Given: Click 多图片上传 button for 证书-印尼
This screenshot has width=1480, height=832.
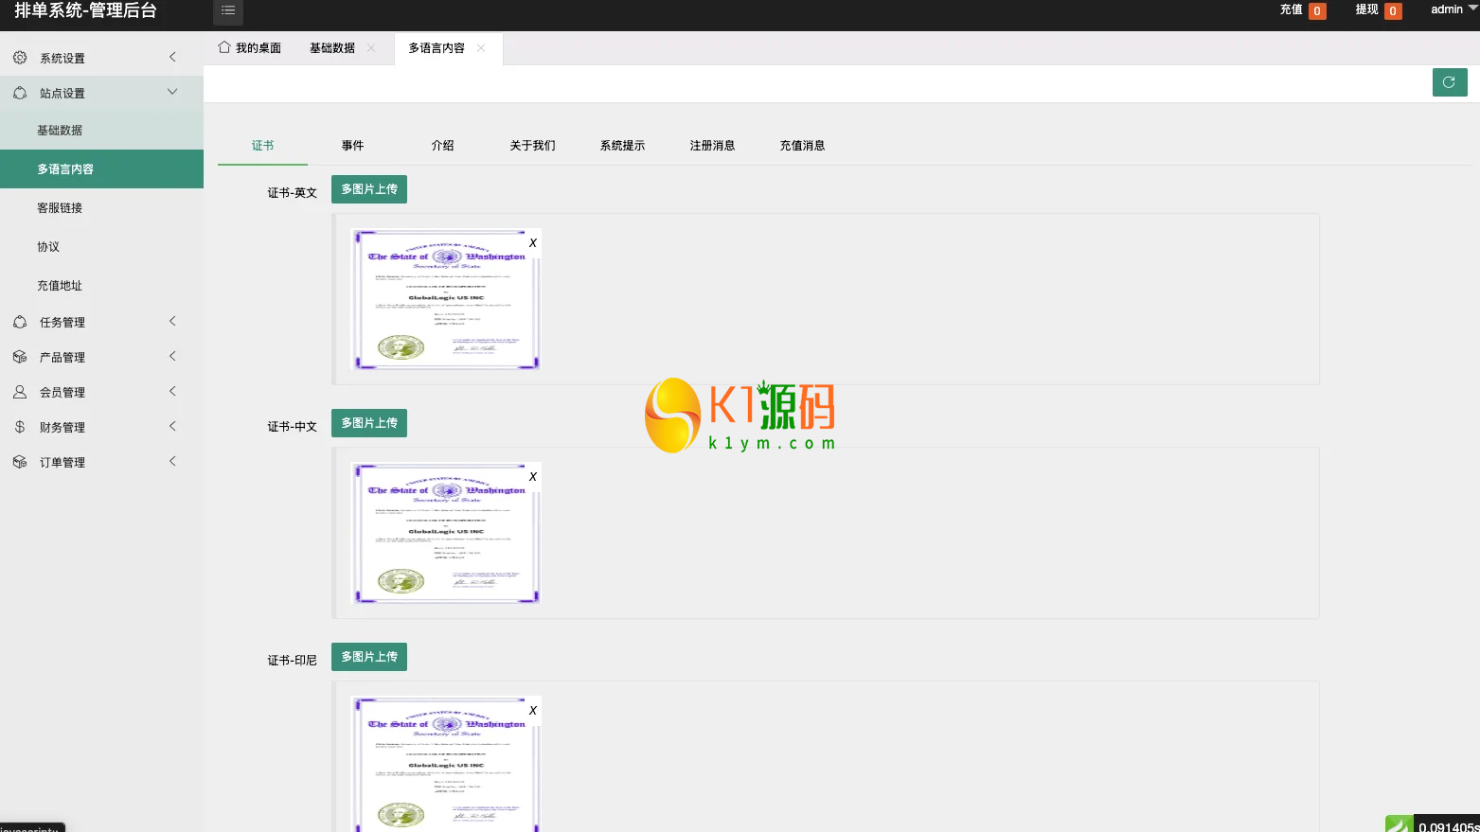Looking at the screenshot, I should [369, 657].
